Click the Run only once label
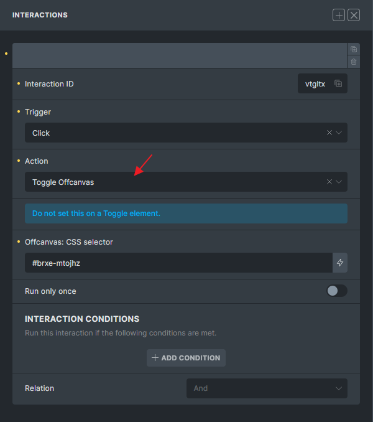Image resolution: width=373 pixels, height=422 pixels. (50, 291)
